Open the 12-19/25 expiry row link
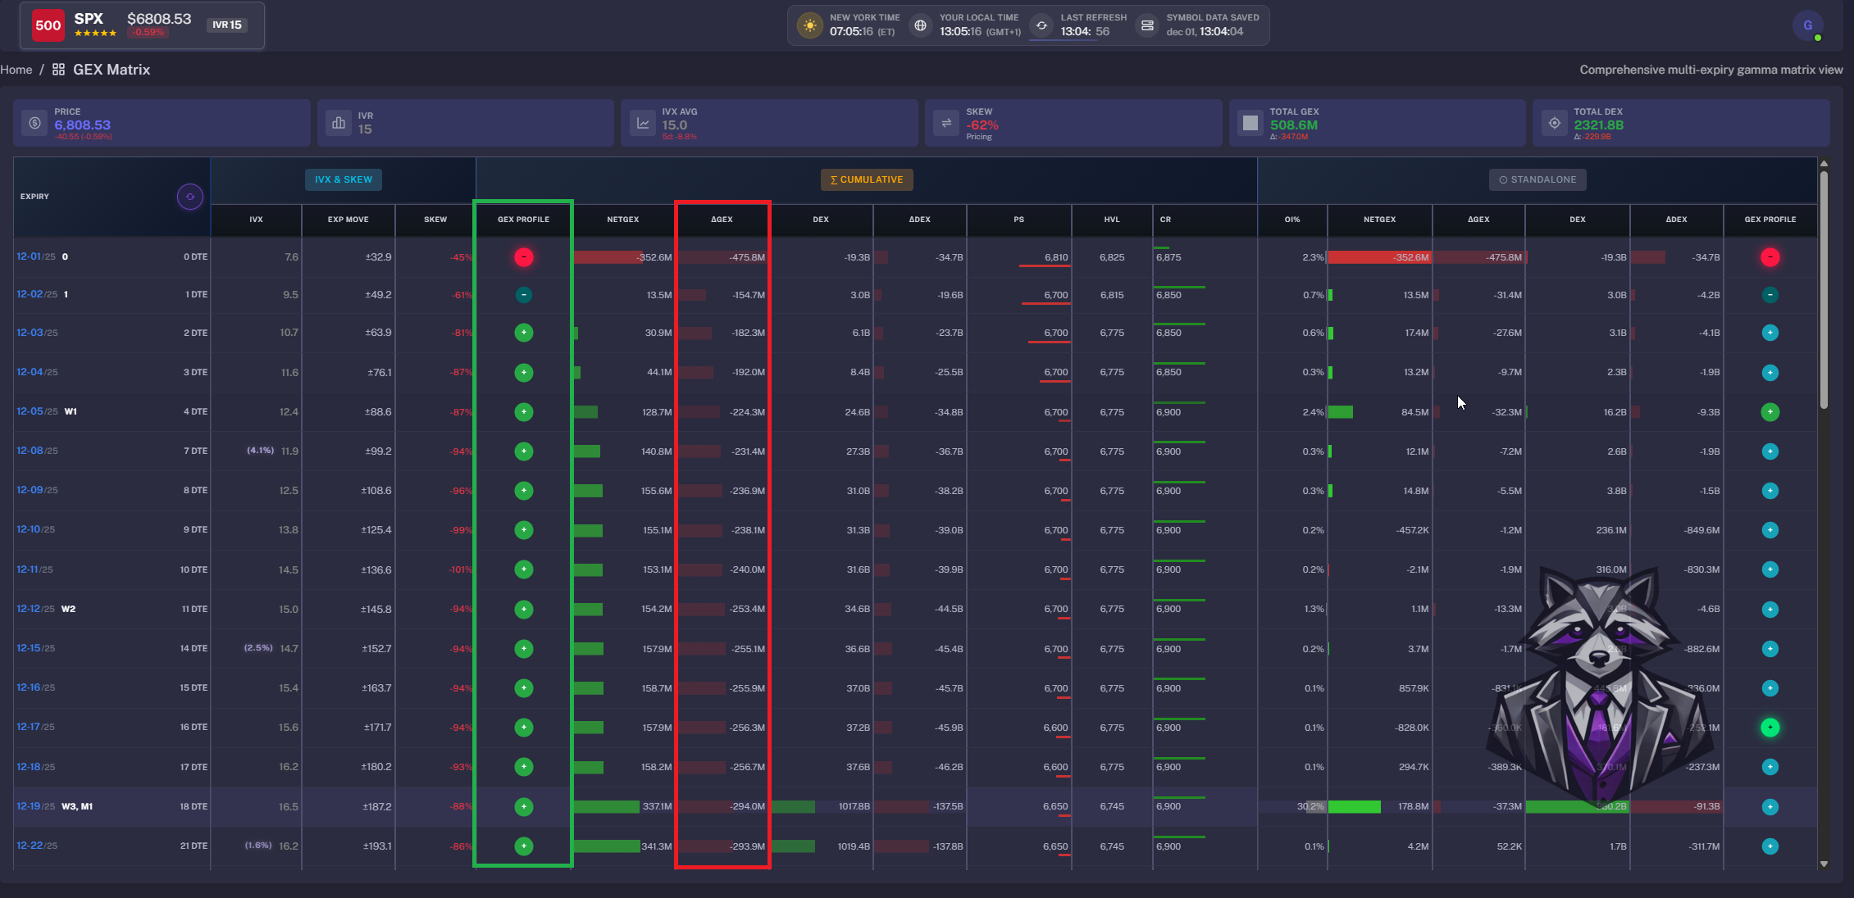1854x898 pixels. tap(35, 806)
